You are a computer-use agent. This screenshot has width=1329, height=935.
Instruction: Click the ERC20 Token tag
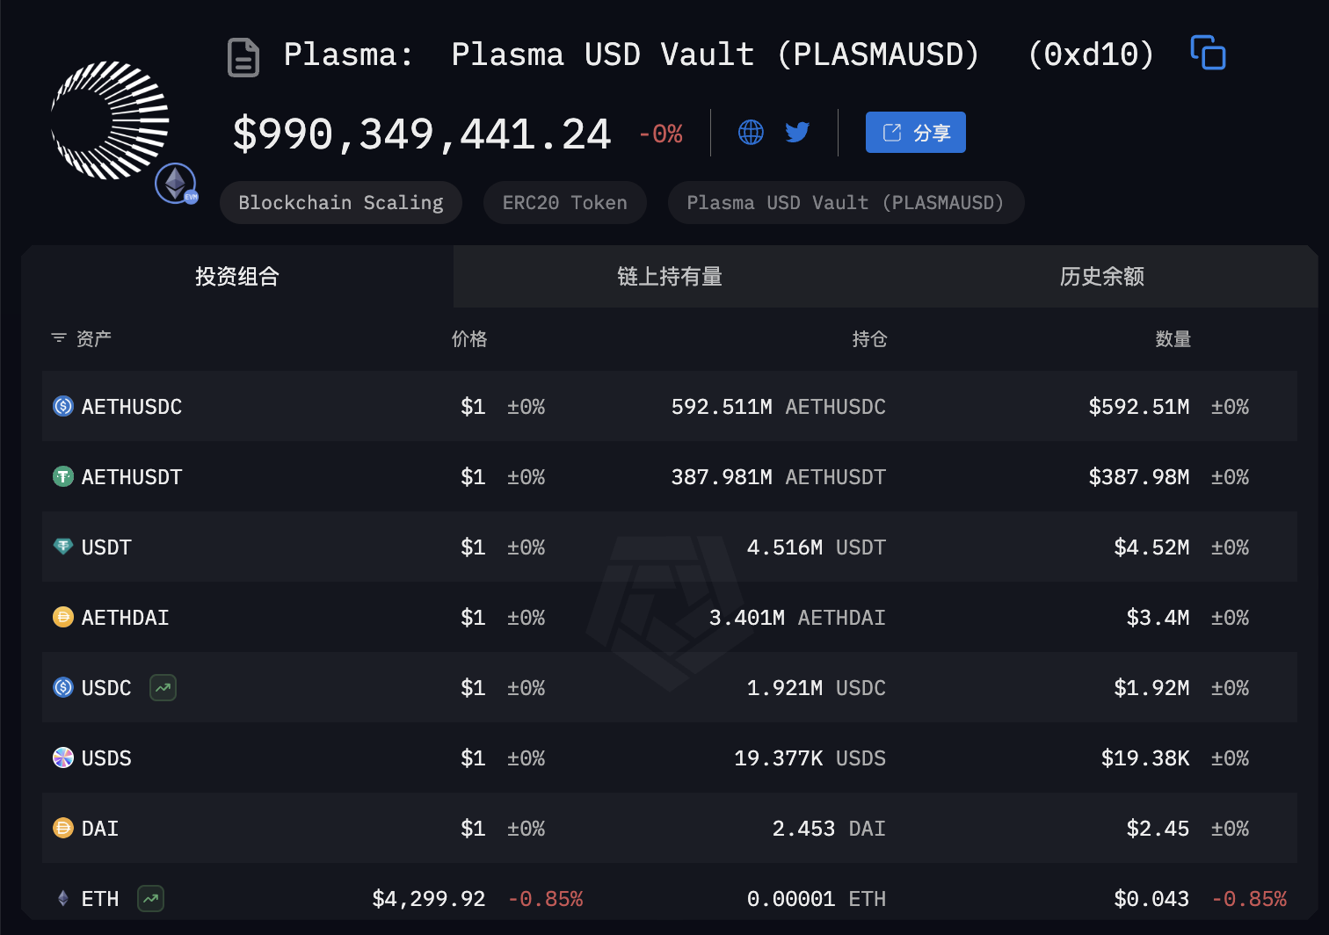coord(564,203)
